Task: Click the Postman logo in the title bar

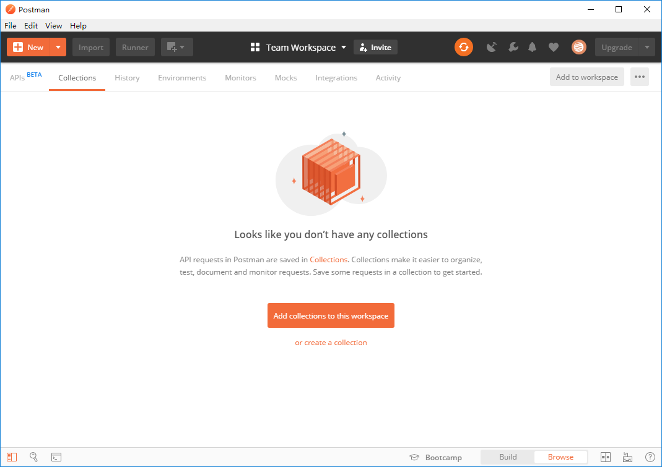Action: [x=11, y=9]
